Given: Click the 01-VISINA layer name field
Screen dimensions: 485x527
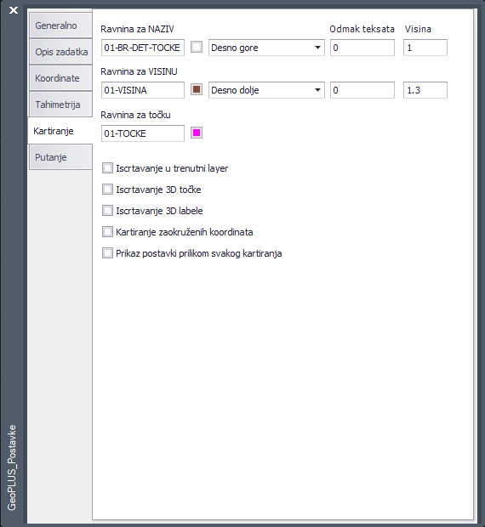Looking at the screenshot, I should coord(143,90).
